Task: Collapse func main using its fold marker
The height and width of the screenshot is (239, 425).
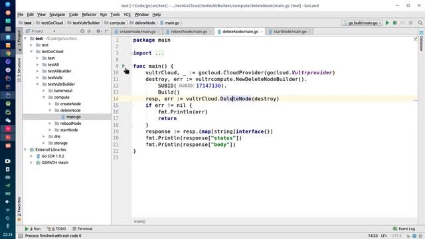Action: (131, 66)
